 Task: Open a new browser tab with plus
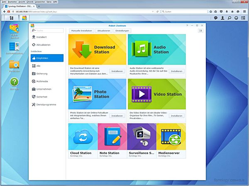(39, 6)
